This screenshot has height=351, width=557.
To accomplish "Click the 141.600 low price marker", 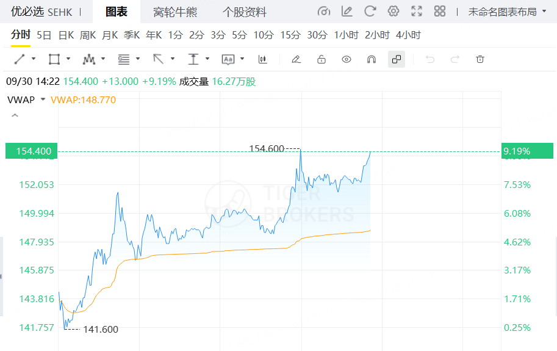I will coord(101,329).
